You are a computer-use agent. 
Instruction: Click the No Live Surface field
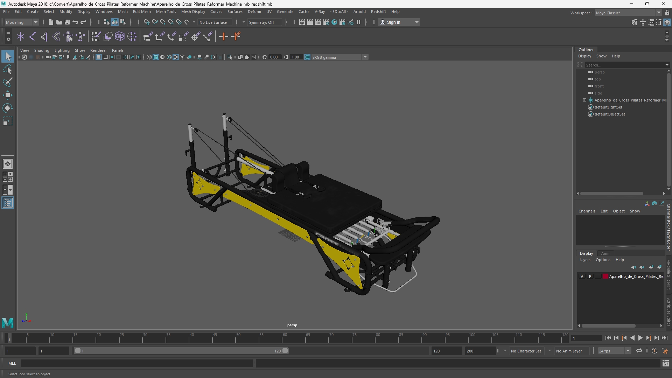click(215, 22)
